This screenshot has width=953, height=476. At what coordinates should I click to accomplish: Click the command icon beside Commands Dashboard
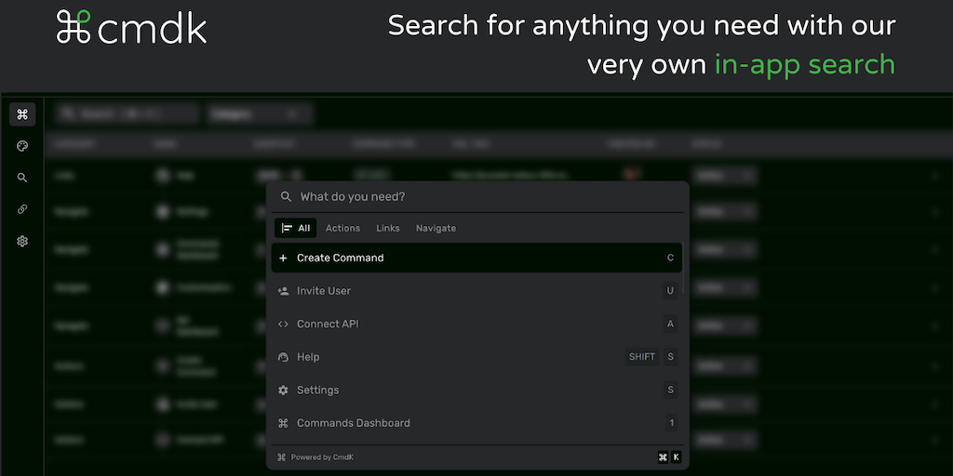click(283, 423)
